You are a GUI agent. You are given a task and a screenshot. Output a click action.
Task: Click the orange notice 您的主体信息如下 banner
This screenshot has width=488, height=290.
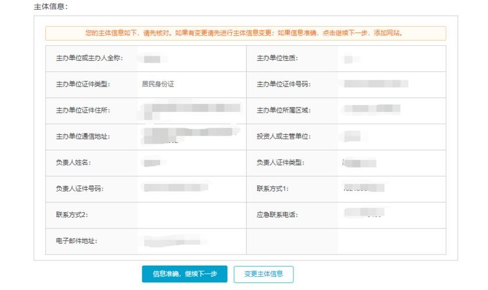click(246, 33)
